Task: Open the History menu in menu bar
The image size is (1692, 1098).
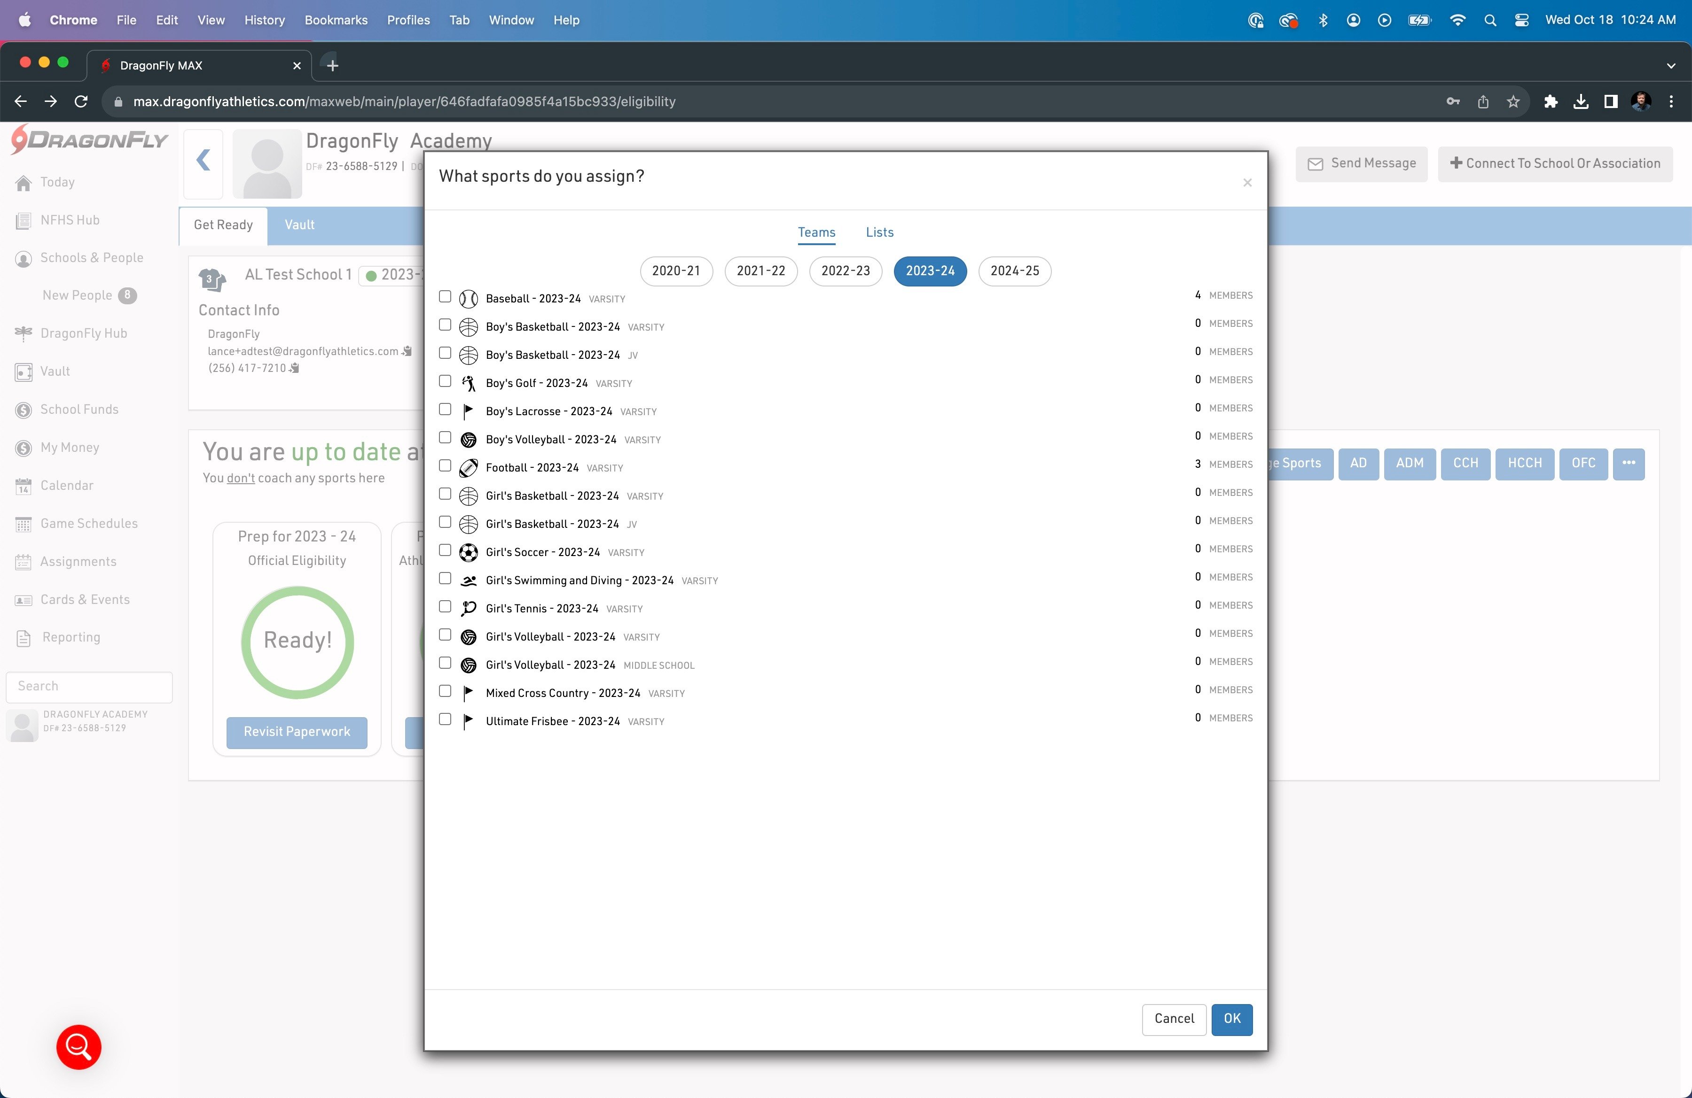Action: point(264,20)
